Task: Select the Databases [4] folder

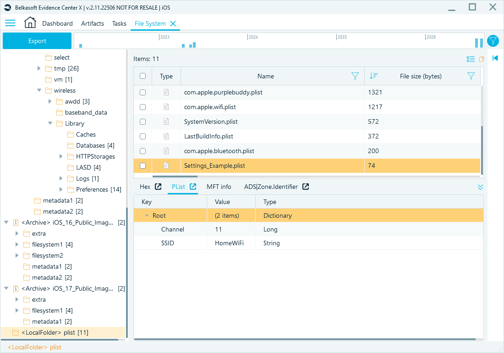Action: click(x=95, y=145)
